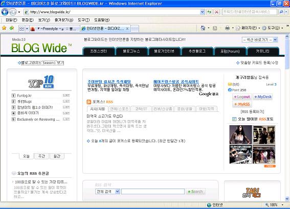
Task: Open the 즐겨찾기(A) menu
Action: (64, 20)
